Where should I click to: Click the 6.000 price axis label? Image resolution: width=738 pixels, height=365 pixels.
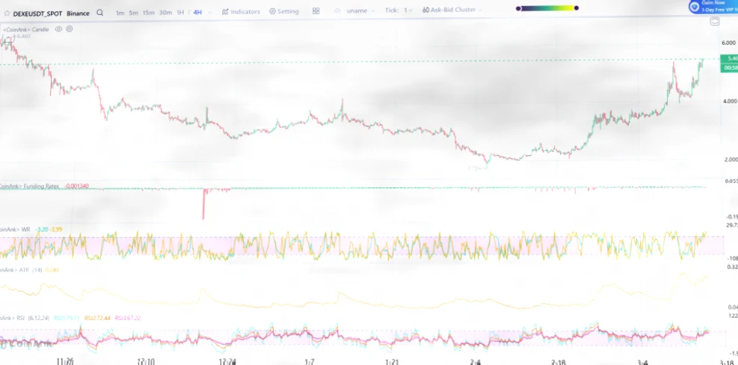(x=728, y=43)
